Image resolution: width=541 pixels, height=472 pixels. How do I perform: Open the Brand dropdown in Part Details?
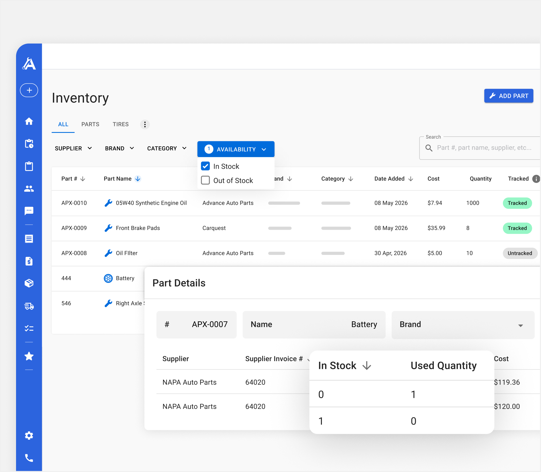(463, 325)
